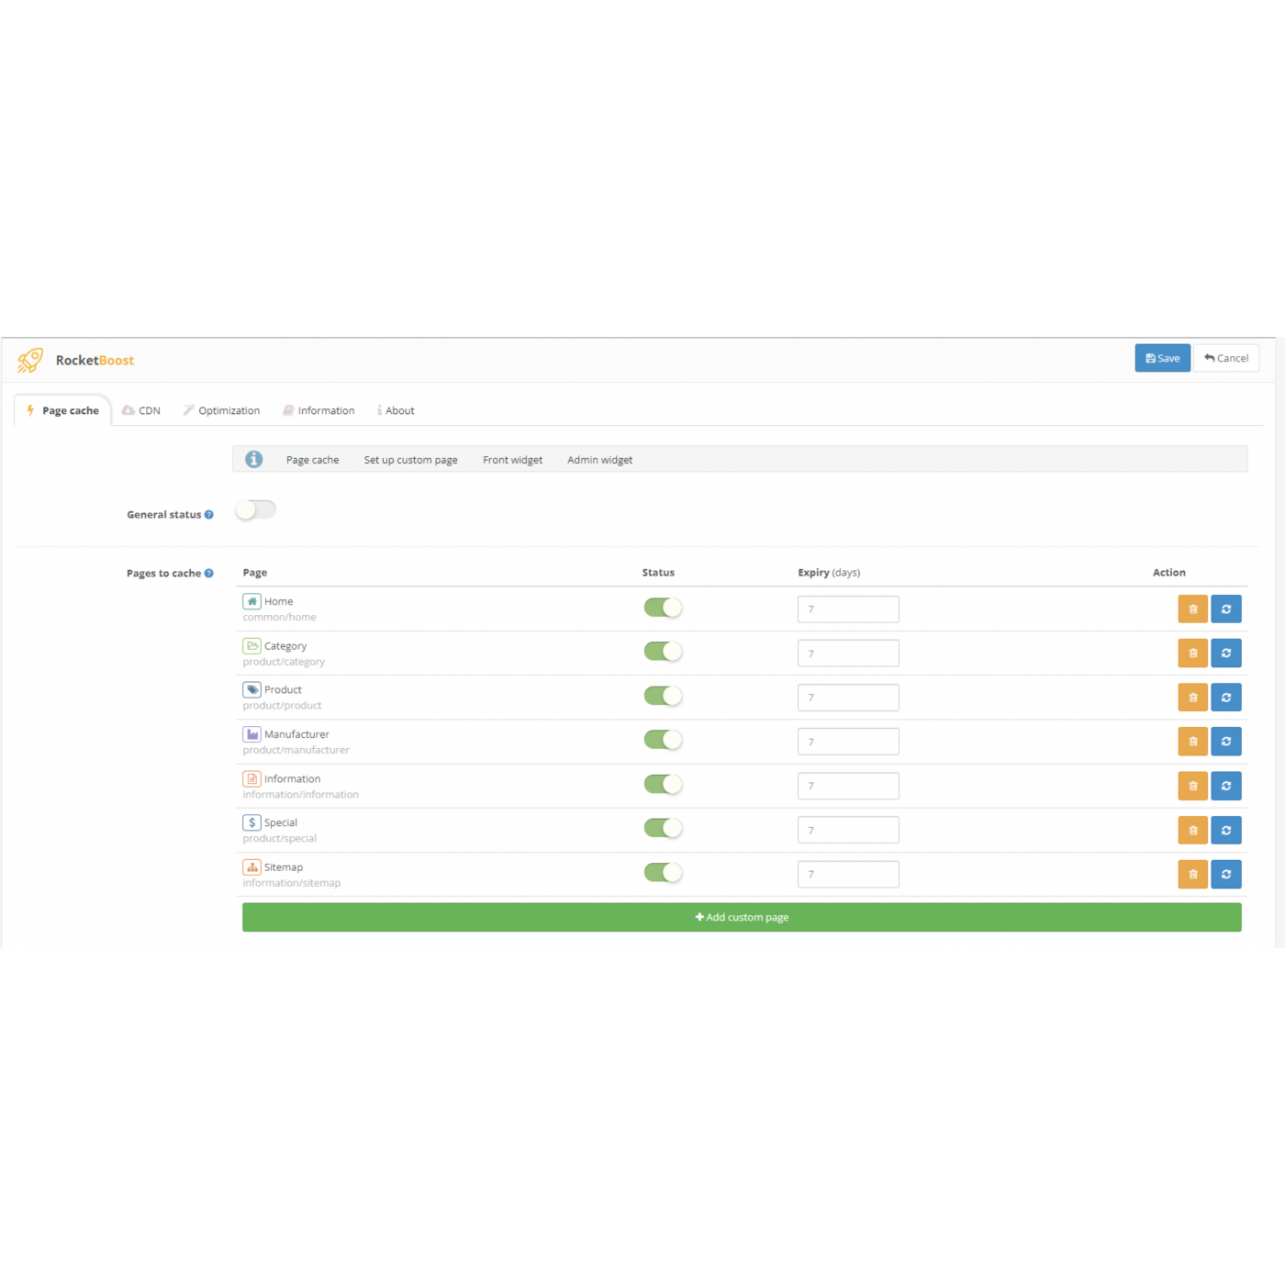1285x1285 pixels.
Task: Turn off the Information page status toggle
Action: (x=663, y=784)
